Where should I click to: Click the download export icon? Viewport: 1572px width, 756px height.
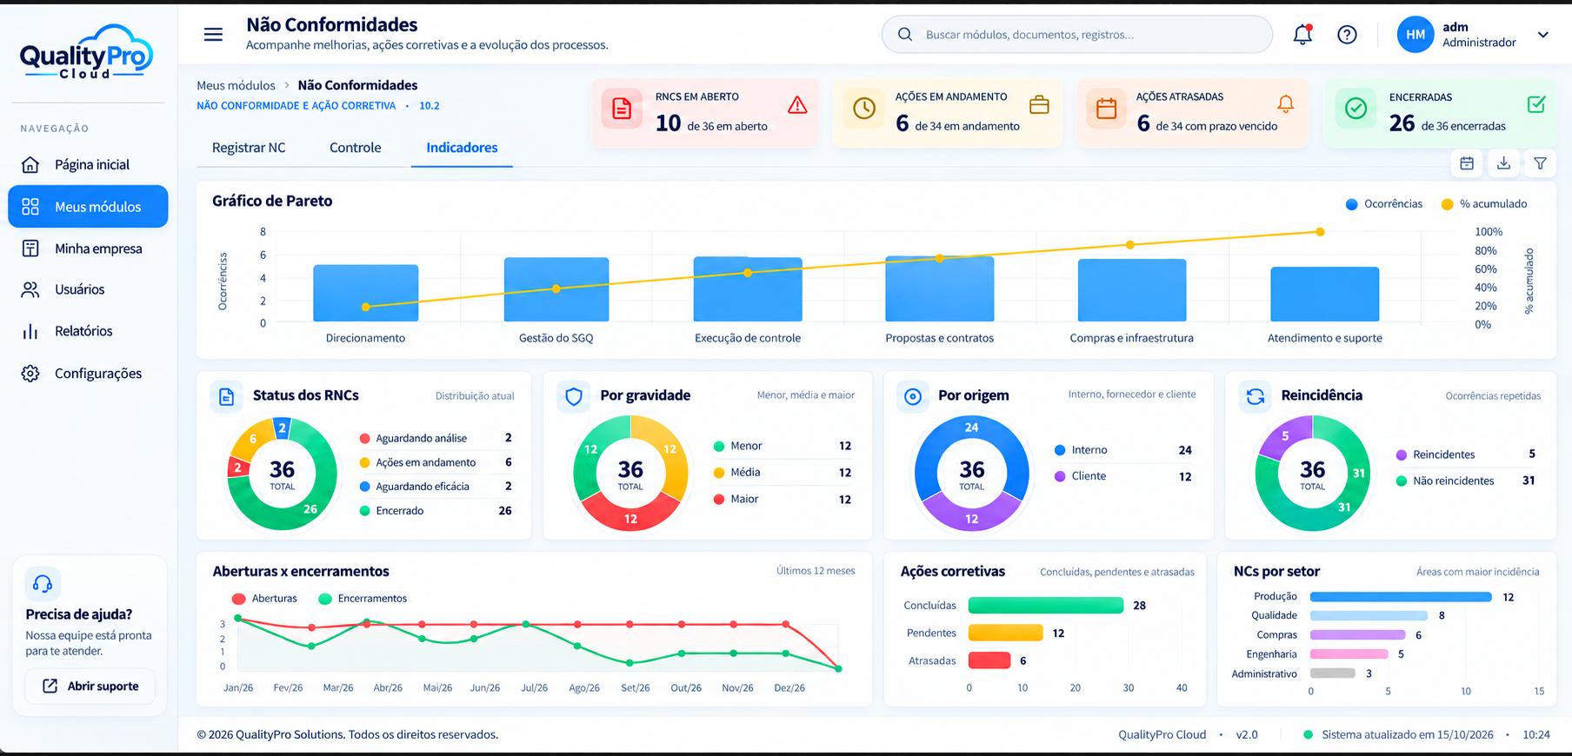click(1503, 163)
